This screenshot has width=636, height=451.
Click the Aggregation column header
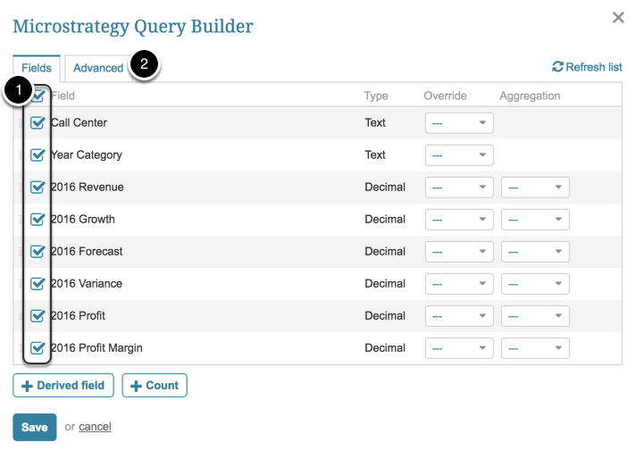coord(530,96)
